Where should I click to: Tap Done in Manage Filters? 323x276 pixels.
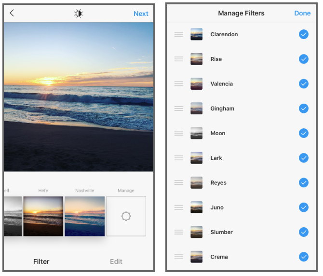[x=302, y=13]
